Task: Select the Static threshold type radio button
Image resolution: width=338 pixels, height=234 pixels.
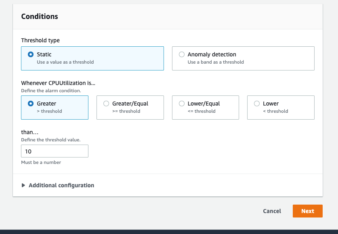Action: (x=31, y=54)
